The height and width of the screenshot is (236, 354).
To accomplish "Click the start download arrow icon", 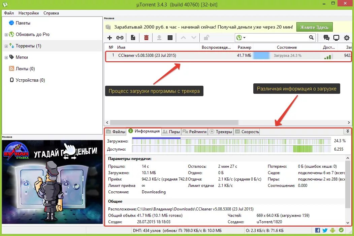I will click(x=159, y=38).
